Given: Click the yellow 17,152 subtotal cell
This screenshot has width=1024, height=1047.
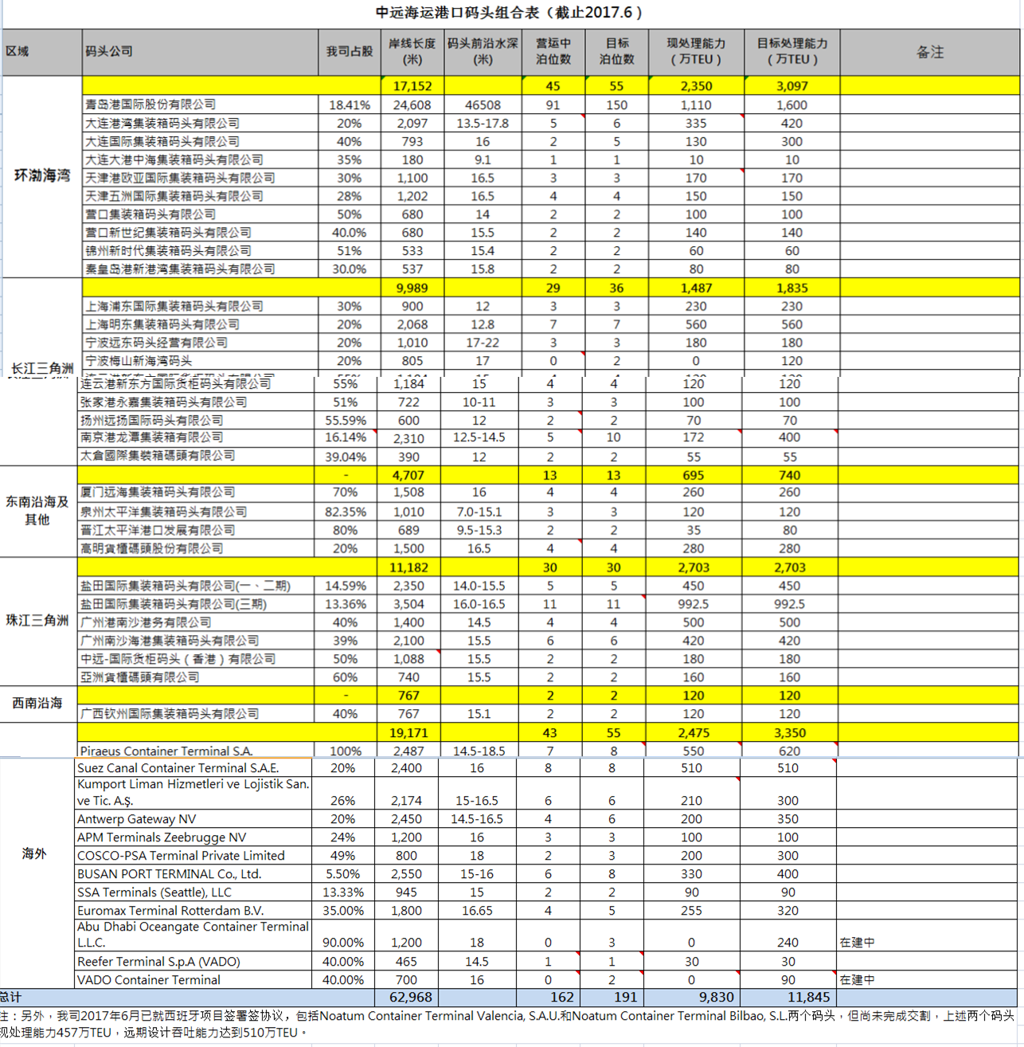Looking at the screenshot, I should point(412,86).
